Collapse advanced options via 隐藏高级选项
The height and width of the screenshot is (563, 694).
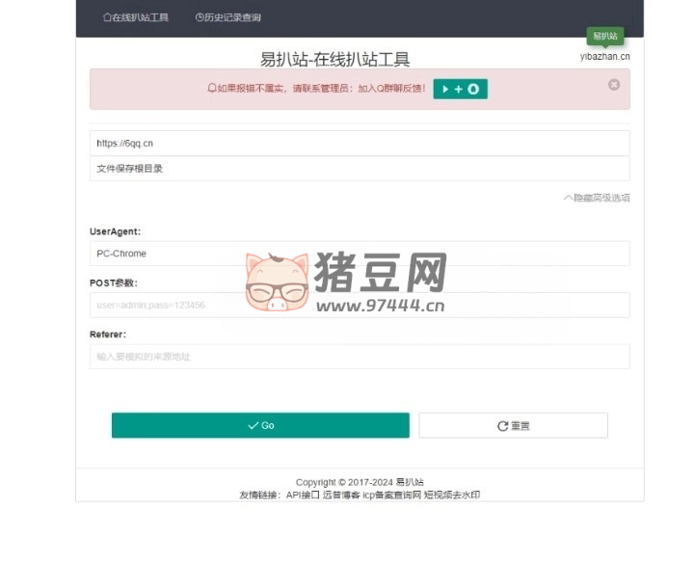click(x=597, y=198)
